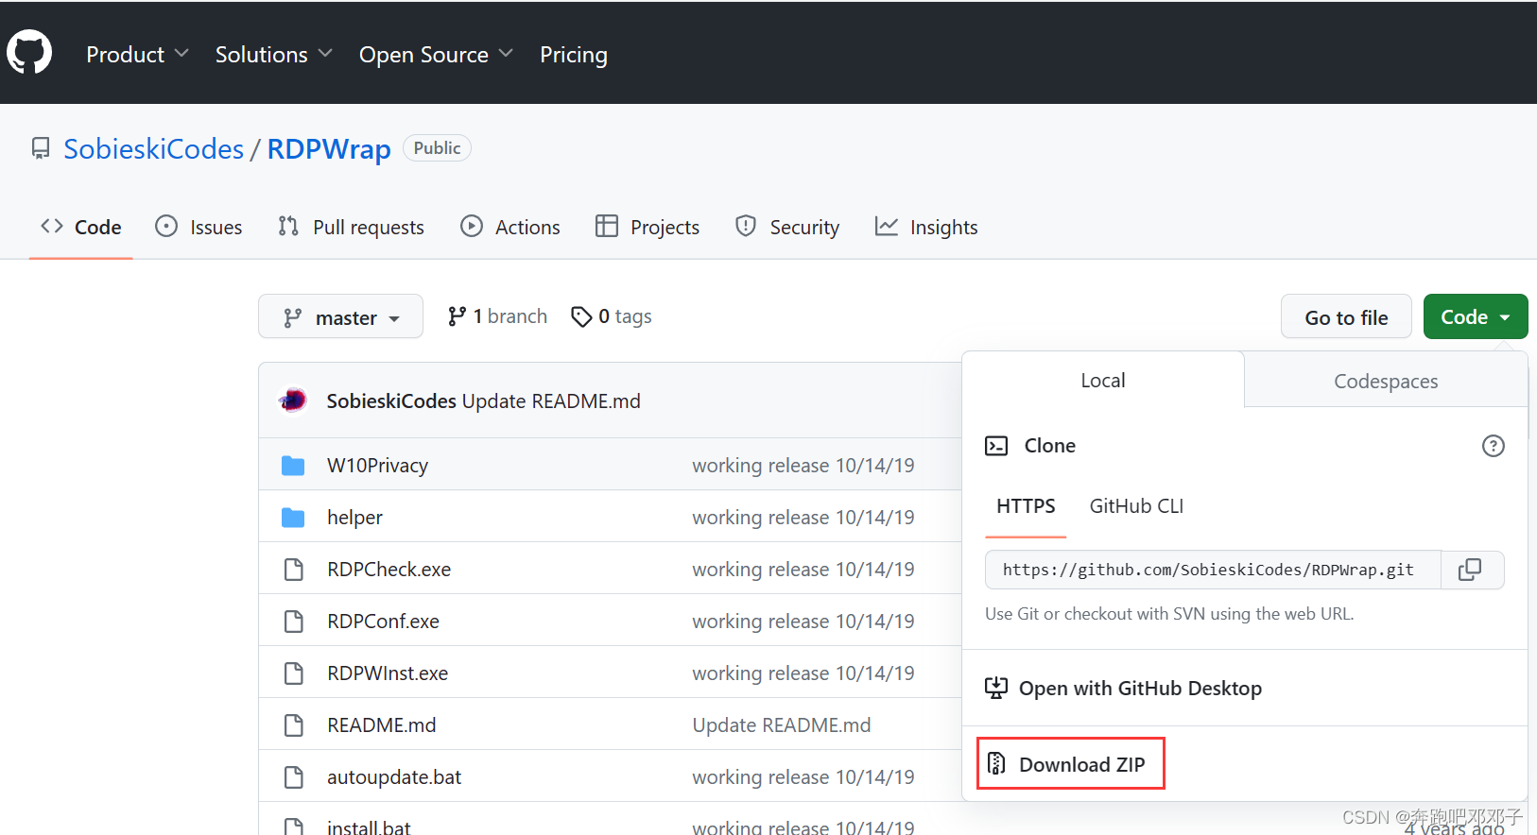Open the clone help question-mark icon
The height and width of the screenshot is (835, 1537).
pos(1494,446)
